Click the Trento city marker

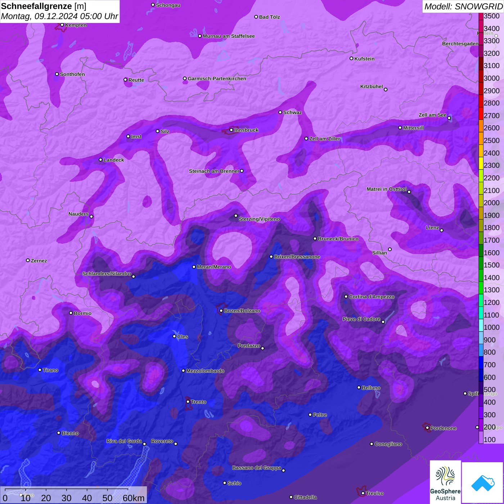tap(188, 402)
